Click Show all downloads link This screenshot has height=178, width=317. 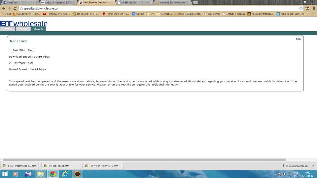[x=297, y=166]
